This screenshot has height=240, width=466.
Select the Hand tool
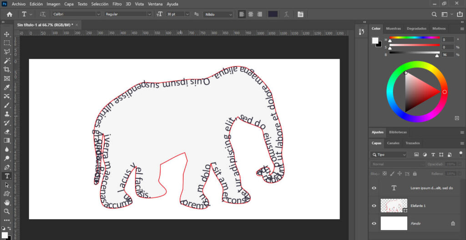tap(7, 203)
